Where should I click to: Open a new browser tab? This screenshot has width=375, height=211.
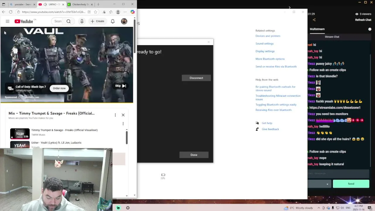point(98,4)
